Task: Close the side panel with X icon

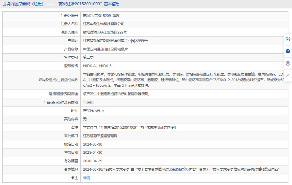Action: tap(288, 76)
